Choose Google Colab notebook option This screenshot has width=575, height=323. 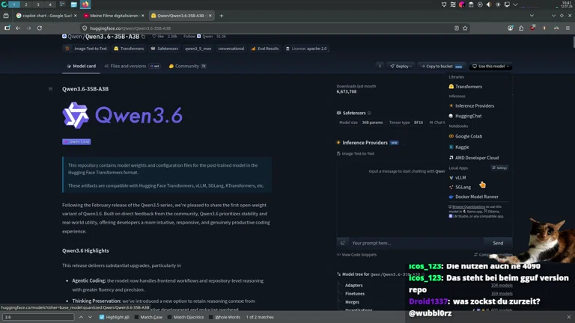click(x=468, y=136)
